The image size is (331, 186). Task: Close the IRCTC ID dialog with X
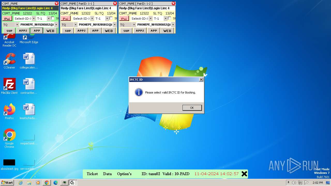[201, 80]
